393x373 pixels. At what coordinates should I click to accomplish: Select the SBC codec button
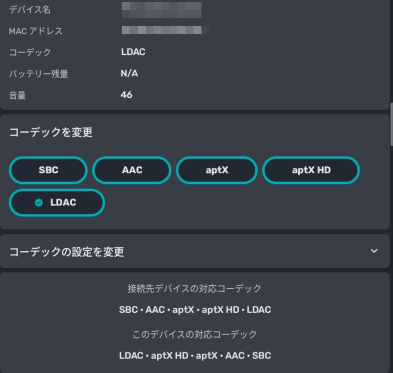point(48,170)
